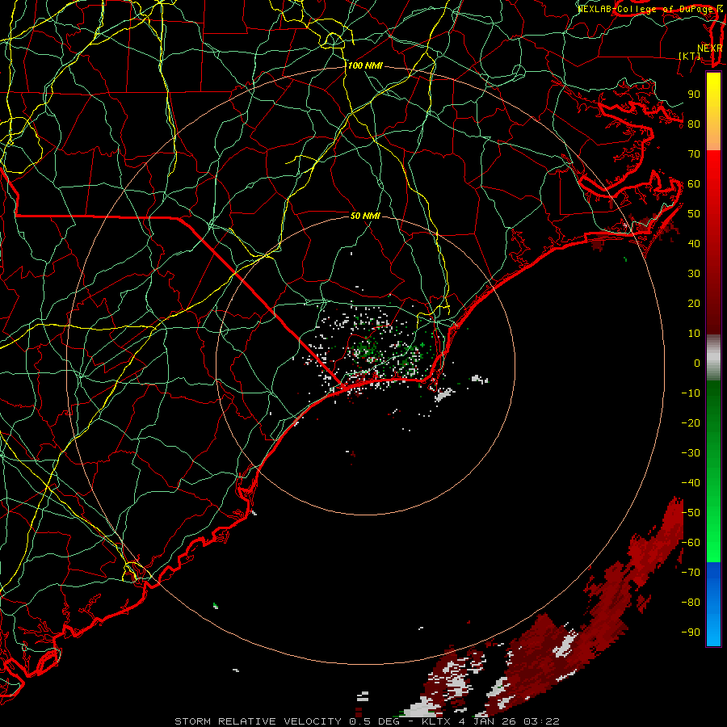Click the "50 NMI" range ring label
This screenshot has height=727, width=727.
coord(365,216)
